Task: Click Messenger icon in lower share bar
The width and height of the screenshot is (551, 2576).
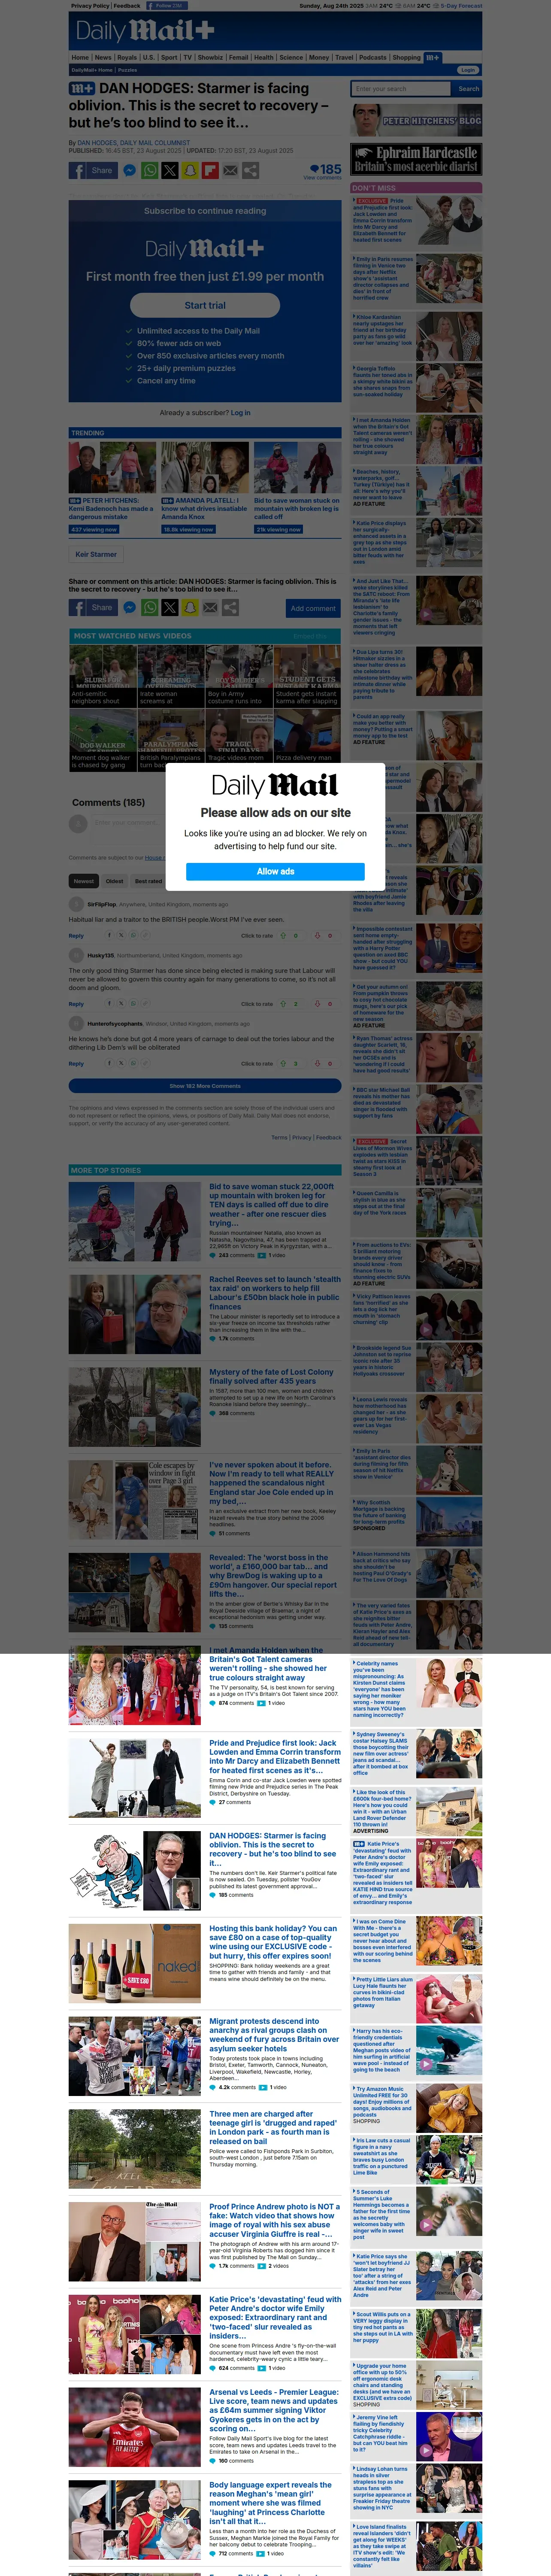Action: click(130, 607)
